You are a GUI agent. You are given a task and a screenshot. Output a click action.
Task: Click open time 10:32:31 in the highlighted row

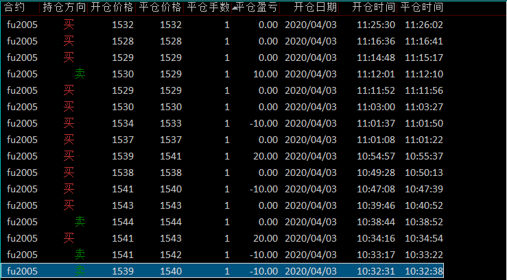(376, 271)
